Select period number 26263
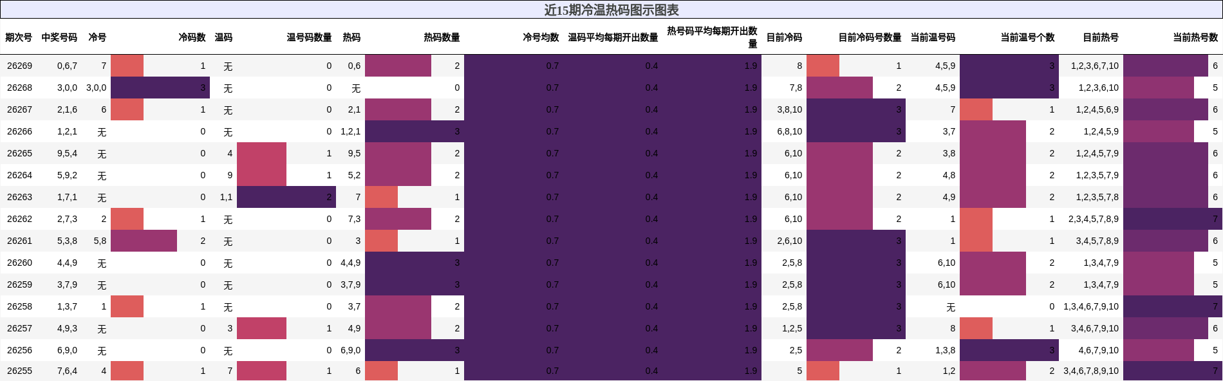Screen dimensions: 1223x381 (19, 197)
